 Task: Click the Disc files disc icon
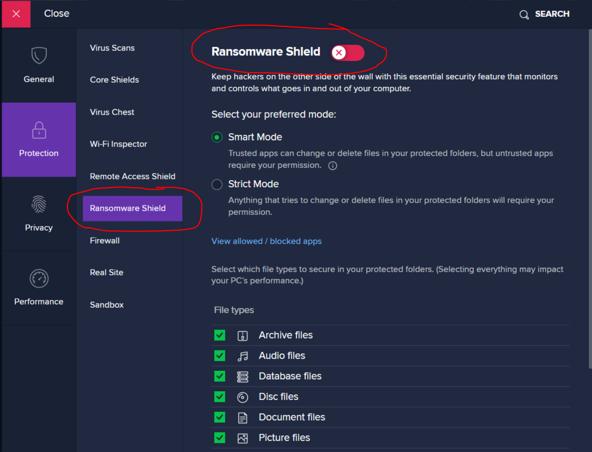click(242, 397)
